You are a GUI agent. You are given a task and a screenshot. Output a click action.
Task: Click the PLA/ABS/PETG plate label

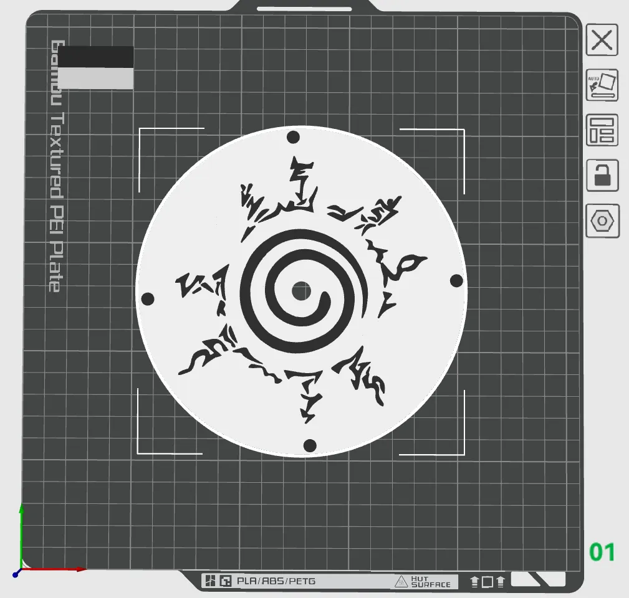(276, 581)
